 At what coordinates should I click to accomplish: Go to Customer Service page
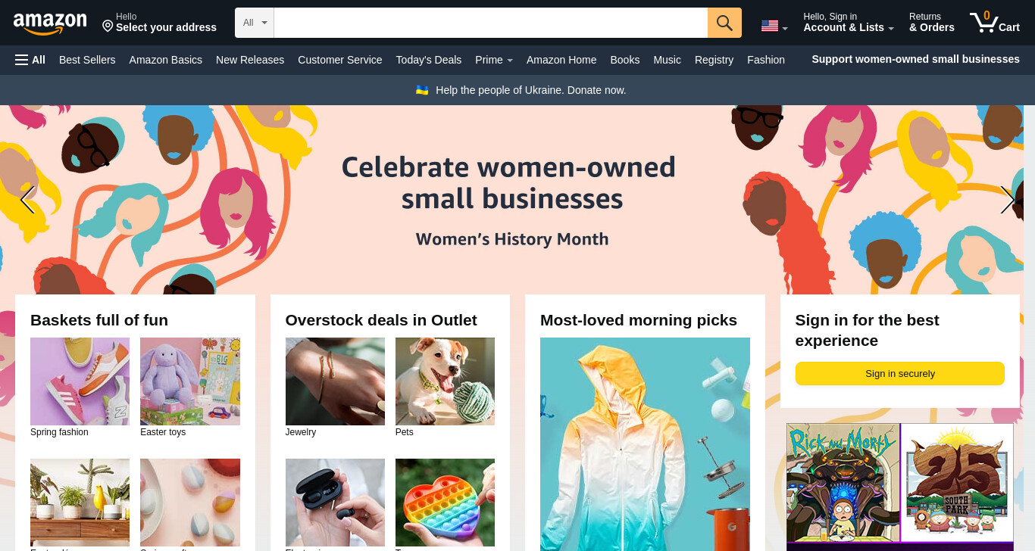tap(339, 60)
